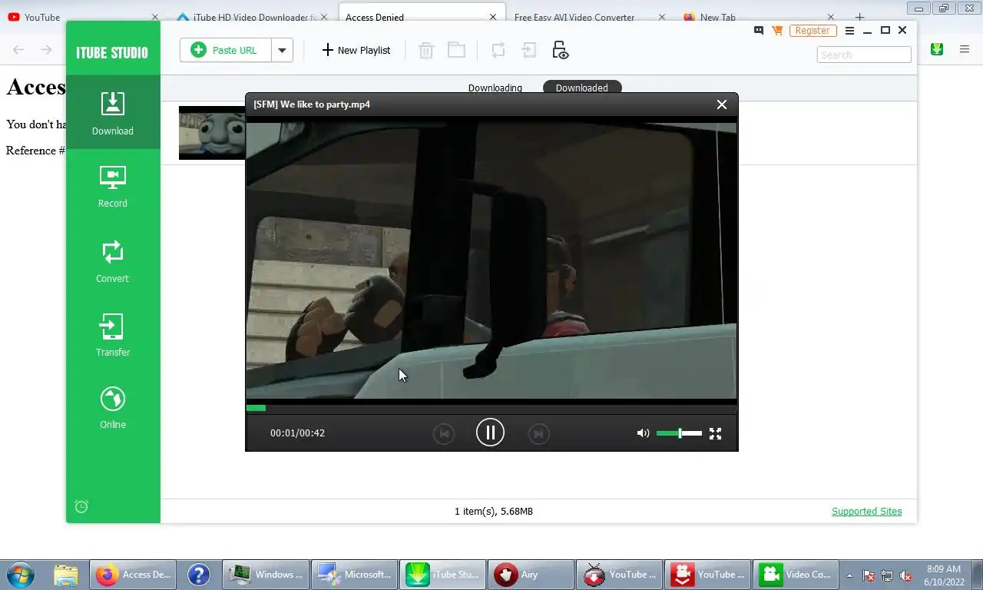Open the Firefox hamburger menu
The image size is (983, 590).
tap(965, 49)
